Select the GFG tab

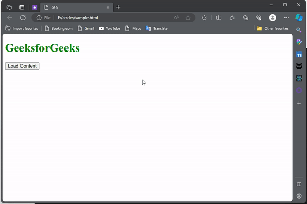pos(77,7)
